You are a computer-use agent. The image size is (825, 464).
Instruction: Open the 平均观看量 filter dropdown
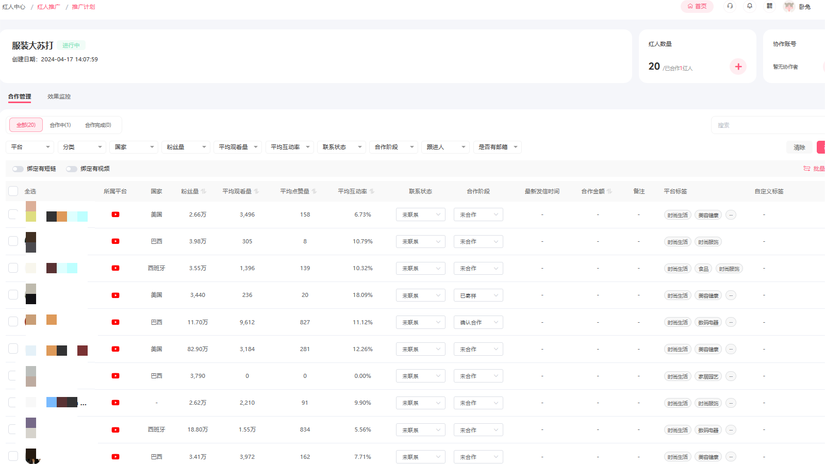(238, 147)
